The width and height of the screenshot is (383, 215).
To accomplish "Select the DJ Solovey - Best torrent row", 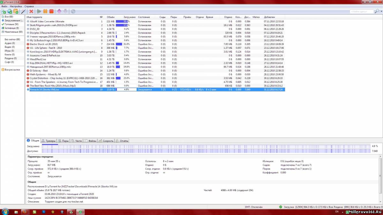I will (x=155, y=70).
